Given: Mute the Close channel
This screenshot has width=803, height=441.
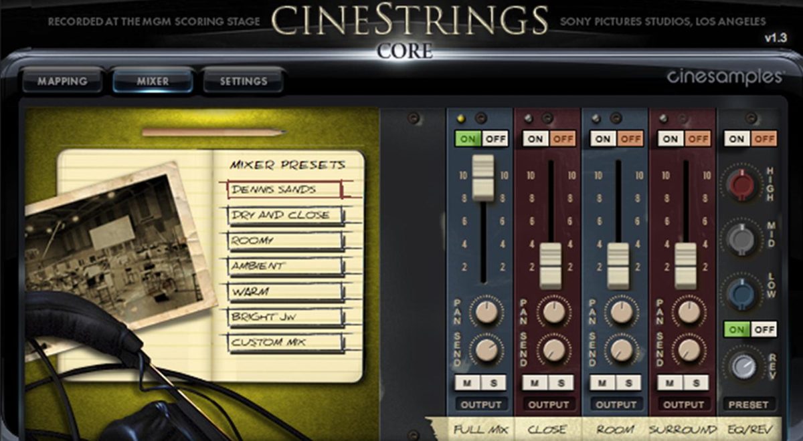Looking at the screenshot, I should coord(536,383).
